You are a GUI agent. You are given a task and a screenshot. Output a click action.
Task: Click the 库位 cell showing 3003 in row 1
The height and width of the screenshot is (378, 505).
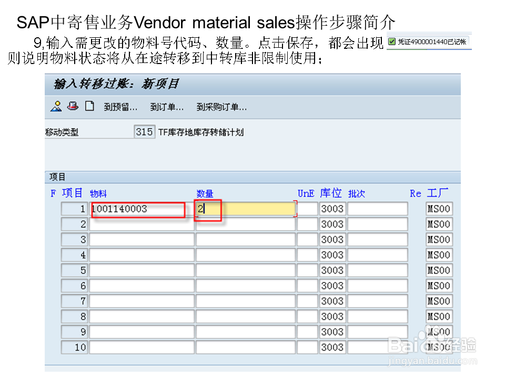coord(332,208)
